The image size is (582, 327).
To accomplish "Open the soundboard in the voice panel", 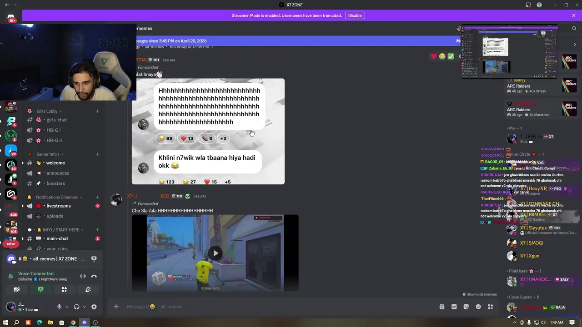I will [88, 289].
